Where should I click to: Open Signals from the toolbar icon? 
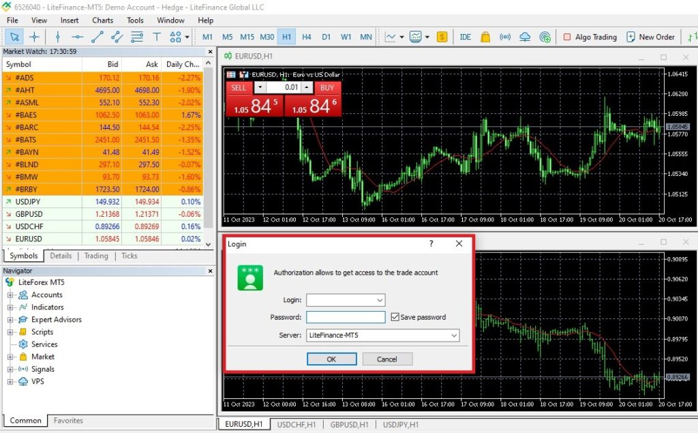click(x=505, y=37)
